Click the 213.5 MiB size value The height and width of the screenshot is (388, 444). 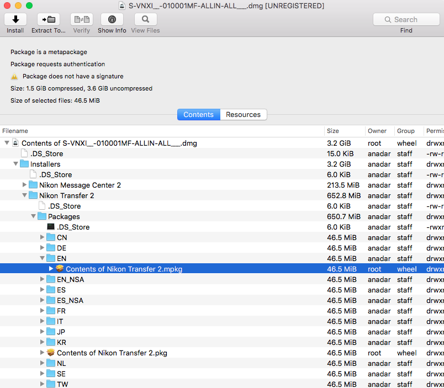[343, 185]
